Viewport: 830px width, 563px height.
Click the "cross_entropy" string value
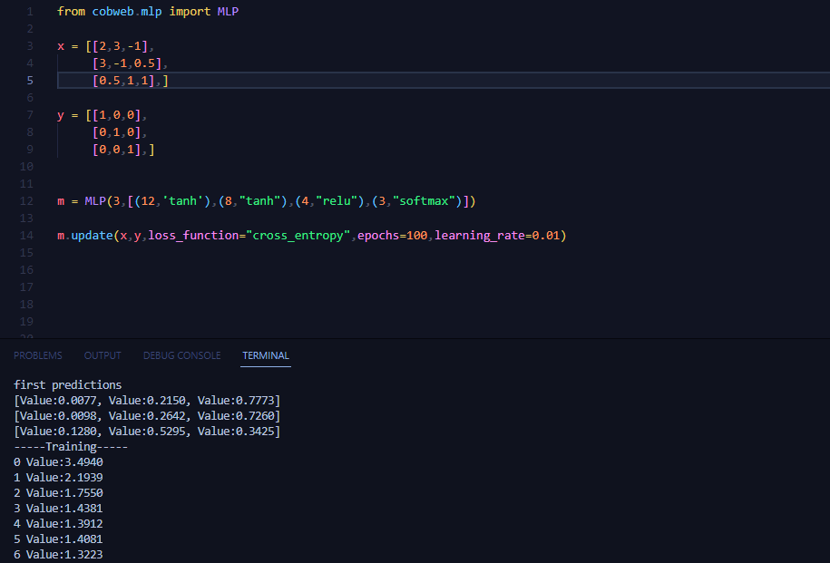(x=298, y=236)
